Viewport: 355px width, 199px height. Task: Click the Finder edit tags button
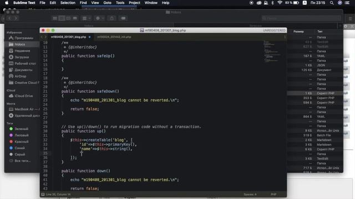point(123,18)
